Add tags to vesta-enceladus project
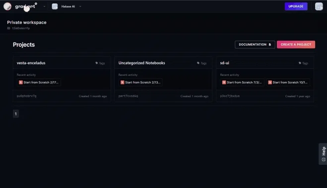The width and height of the screenshot is (327, 188). pyautogui.click(x=100, y=63)
